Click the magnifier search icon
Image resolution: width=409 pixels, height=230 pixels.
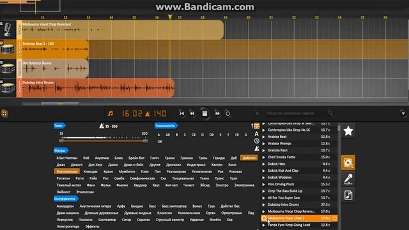[x=330, y=113]
